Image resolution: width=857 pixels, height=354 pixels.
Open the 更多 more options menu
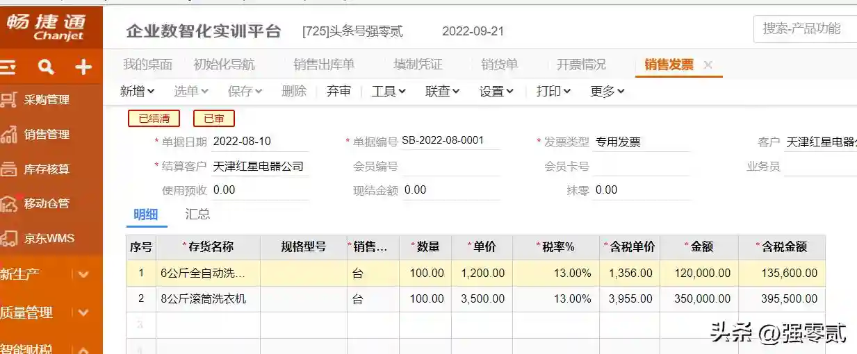click(x=607, y=92)
